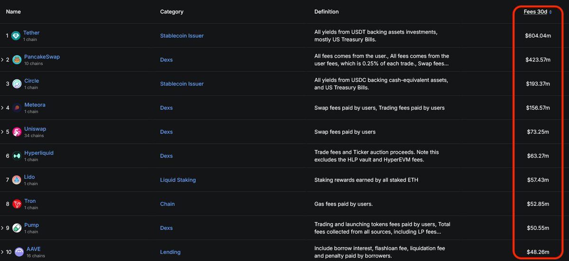Click the Lido logo icon

[17, 180]
